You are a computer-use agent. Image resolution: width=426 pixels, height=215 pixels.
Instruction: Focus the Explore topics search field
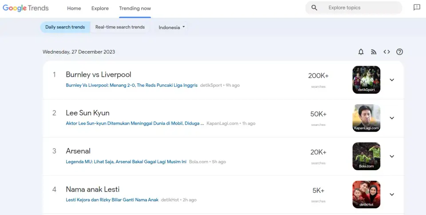[354, 8]
